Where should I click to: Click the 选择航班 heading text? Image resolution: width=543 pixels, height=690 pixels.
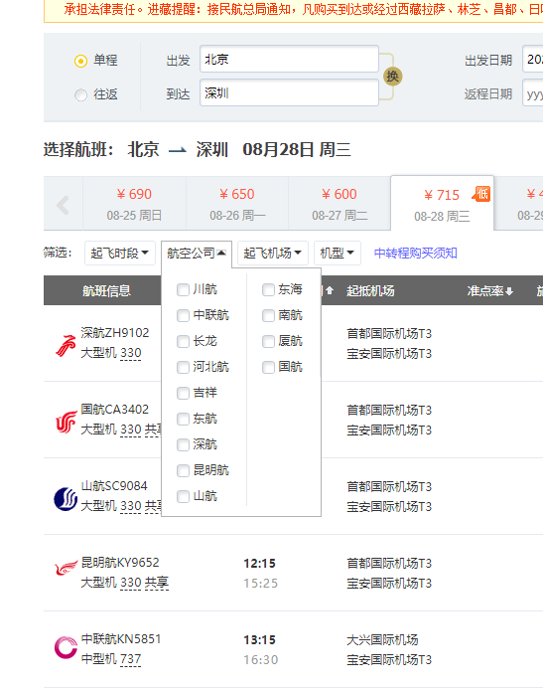click(78, 149)
